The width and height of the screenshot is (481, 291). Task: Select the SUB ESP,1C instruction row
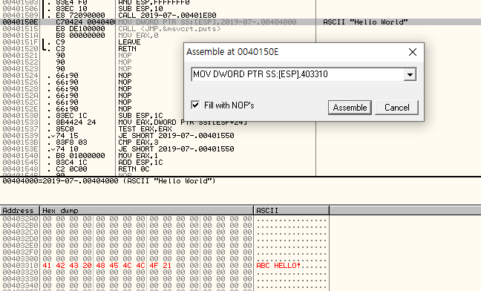(140, 116)
